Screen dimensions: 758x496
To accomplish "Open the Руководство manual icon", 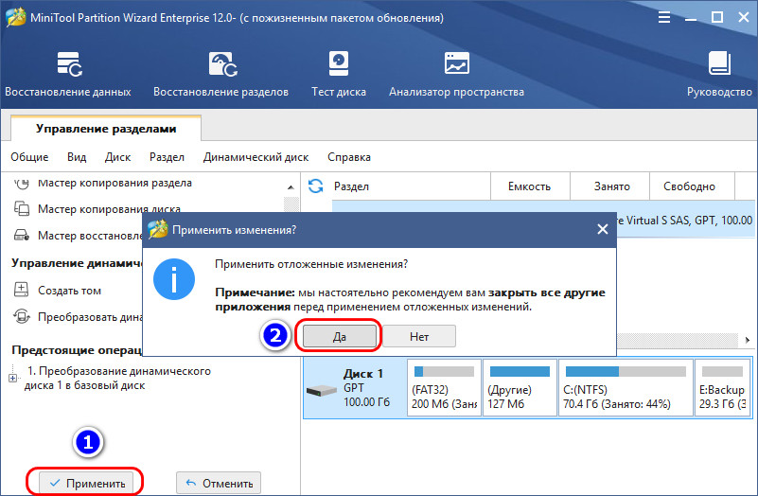I will [x=719, y=63].
